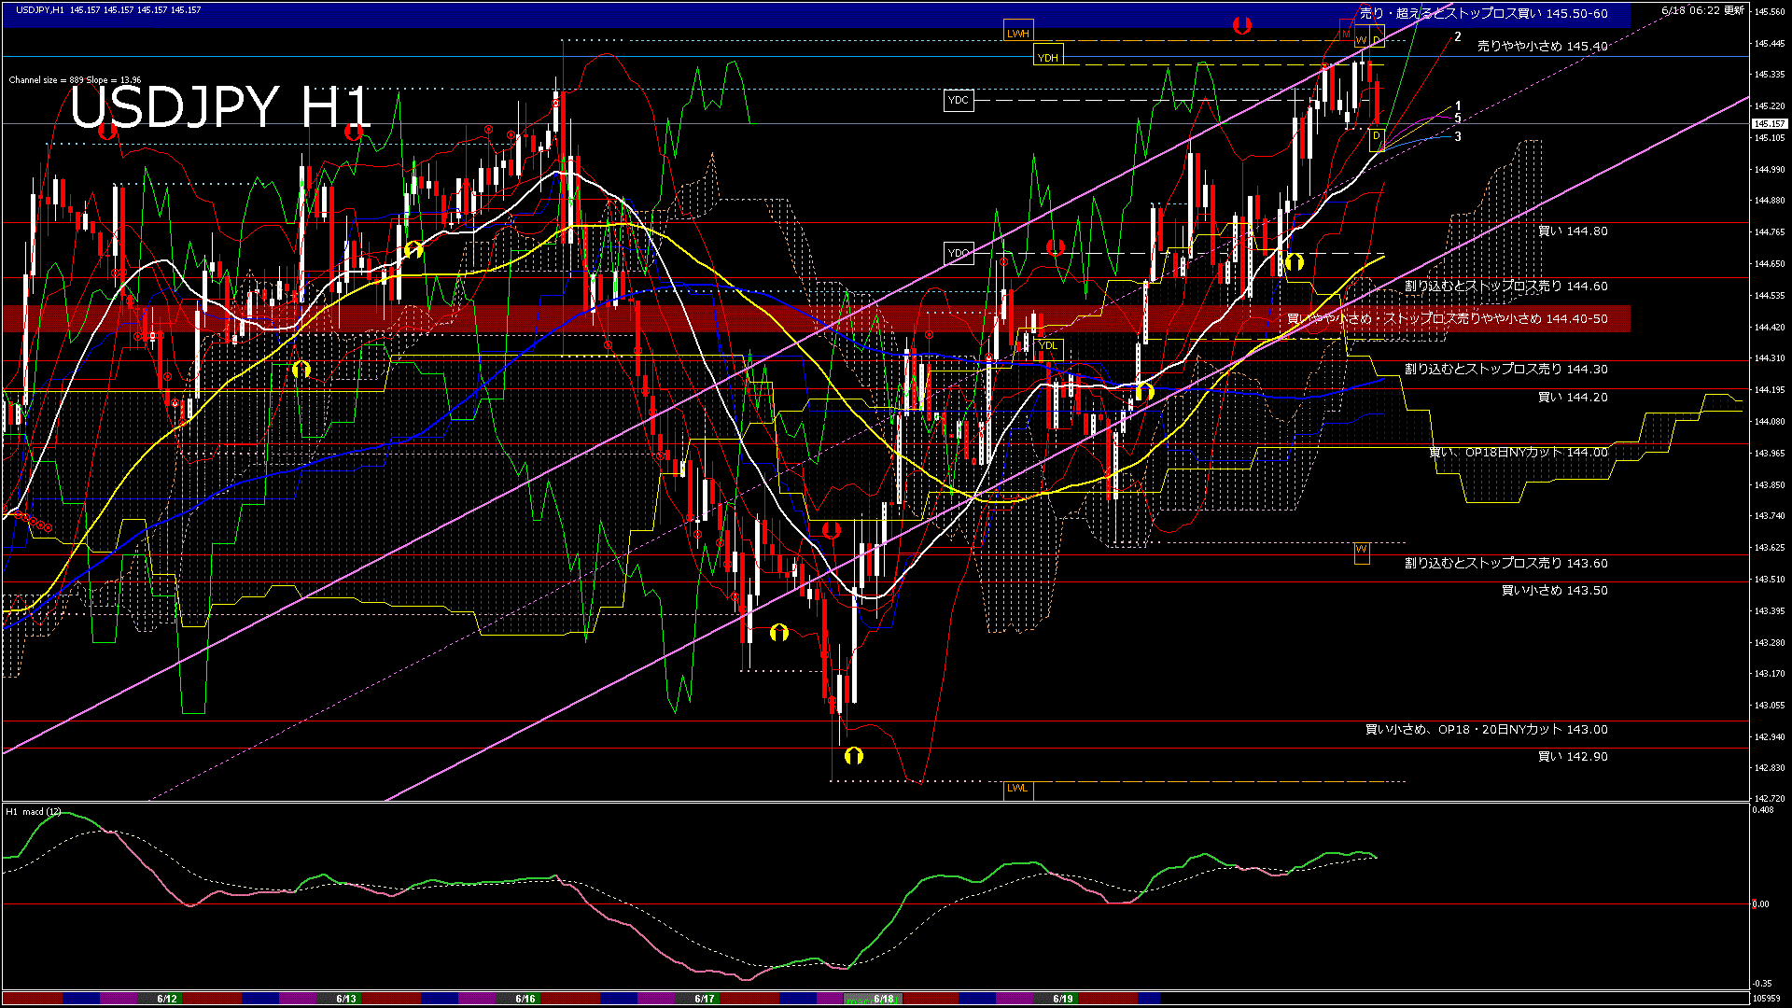Screen dimensions: 1792x1008
Task: Select the YDO label box
Action: 959,253
